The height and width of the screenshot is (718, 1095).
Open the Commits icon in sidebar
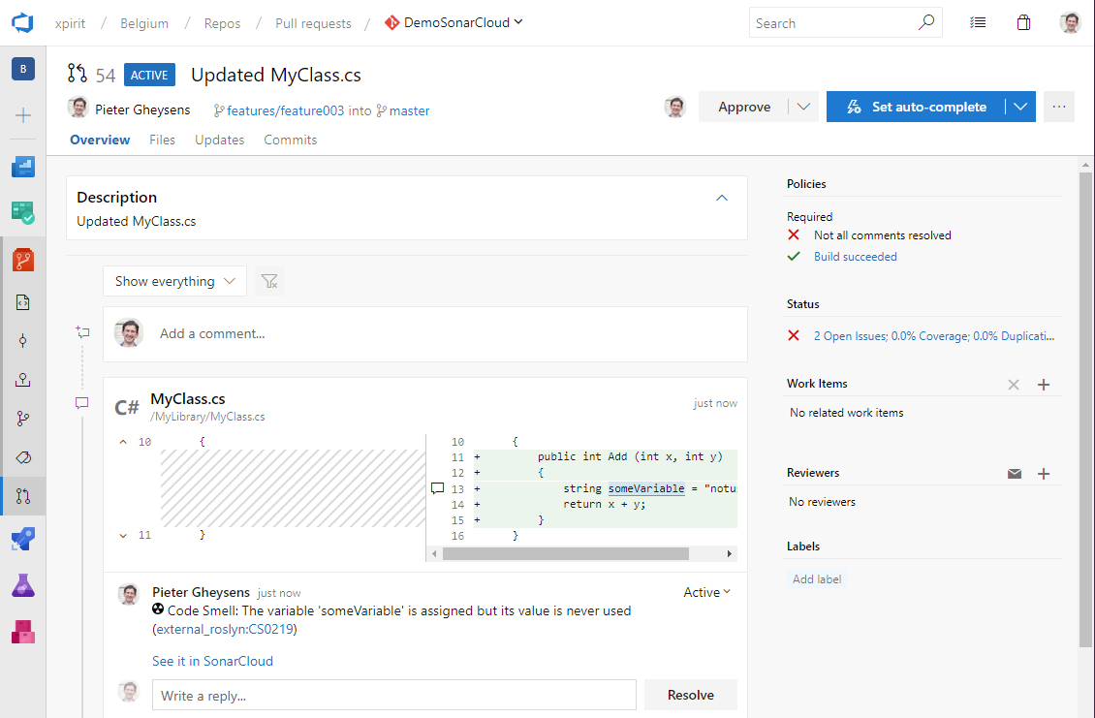click(23, 341)
